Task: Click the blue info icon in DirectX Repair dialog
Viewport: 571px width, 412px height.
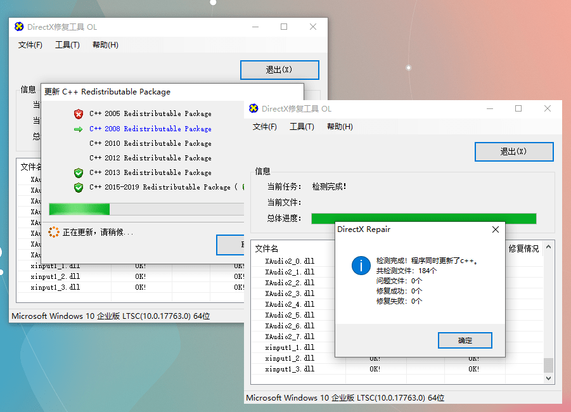Action: (x=361, y=265)
